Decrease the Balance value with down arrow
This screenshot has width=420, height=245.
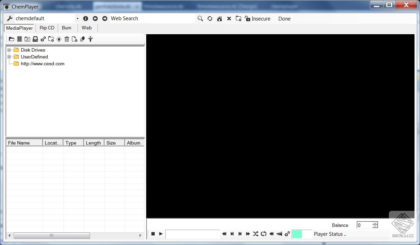[375, 227]
